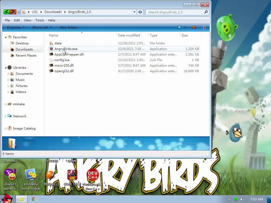Viewport: 271px width, 203px height.
Task: Select the AngryBirds.exe application icon
Action: (51, 49)
